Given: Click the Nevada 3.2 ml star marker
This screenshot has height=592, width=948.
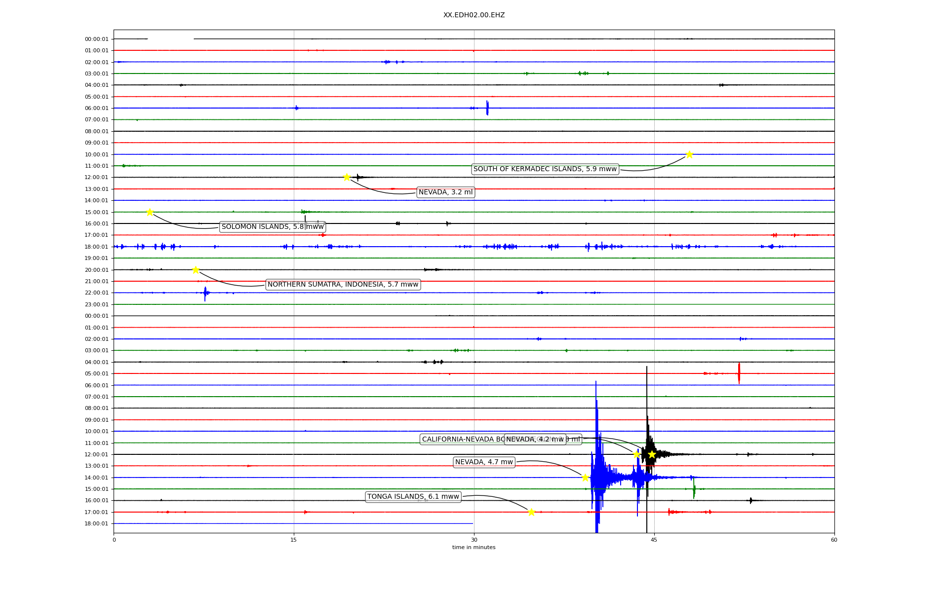Looking at the screenshot, I should [347, 177].
